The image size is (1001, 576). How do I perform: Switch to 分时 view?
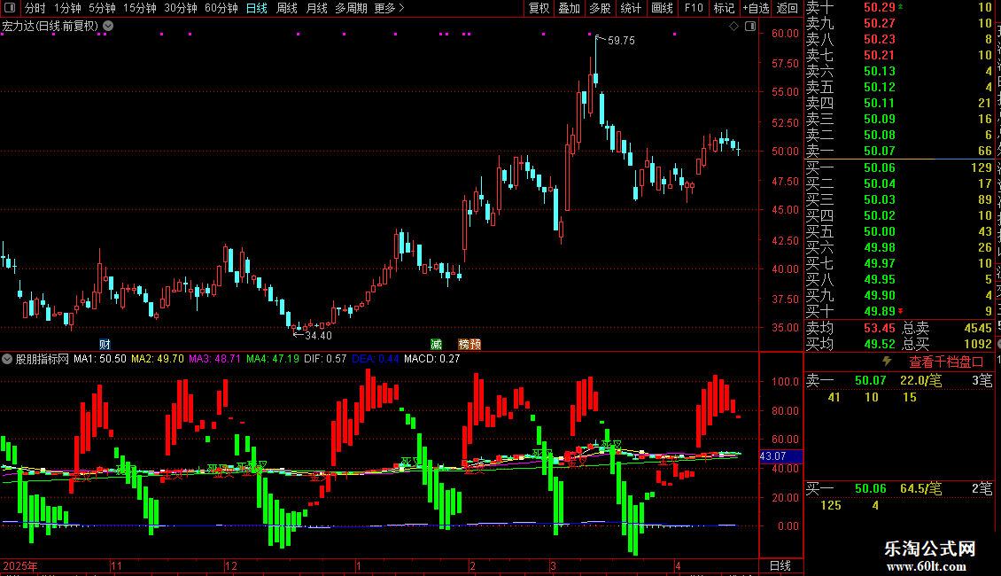pyautogui.click(x=35, y=8)
